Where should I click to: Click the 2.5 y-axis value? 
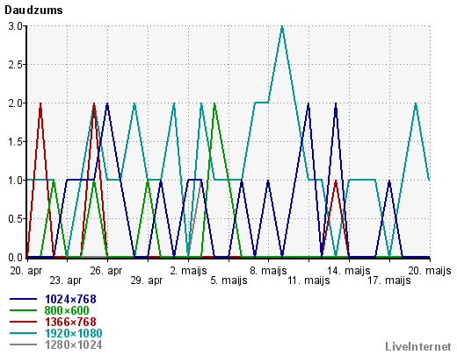(x=15, y=65)
